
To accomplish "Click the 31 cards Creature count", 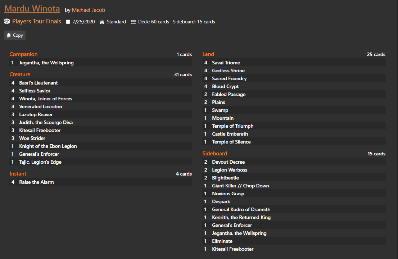I will point(183,74).
